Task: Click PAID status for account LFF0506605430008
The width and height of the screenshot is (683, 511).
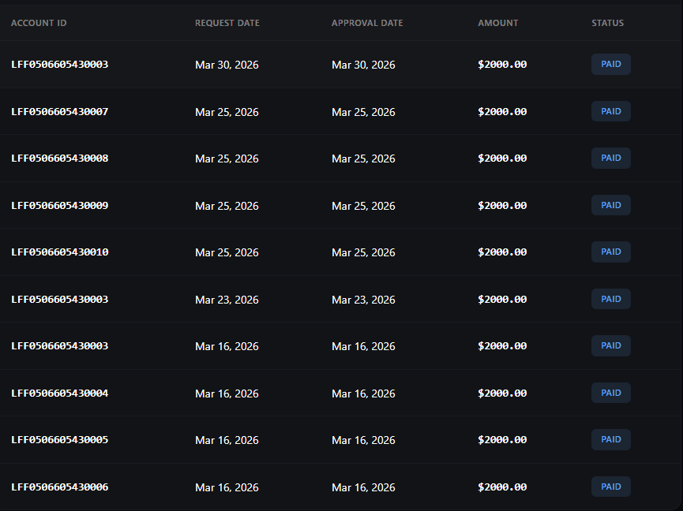Action: pyautogui.click(x=610, y=158)
